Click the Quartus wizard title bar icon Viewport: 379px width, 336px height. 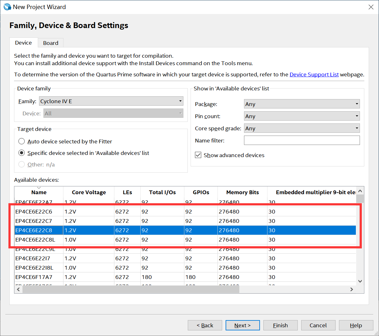tap(7, 7)
